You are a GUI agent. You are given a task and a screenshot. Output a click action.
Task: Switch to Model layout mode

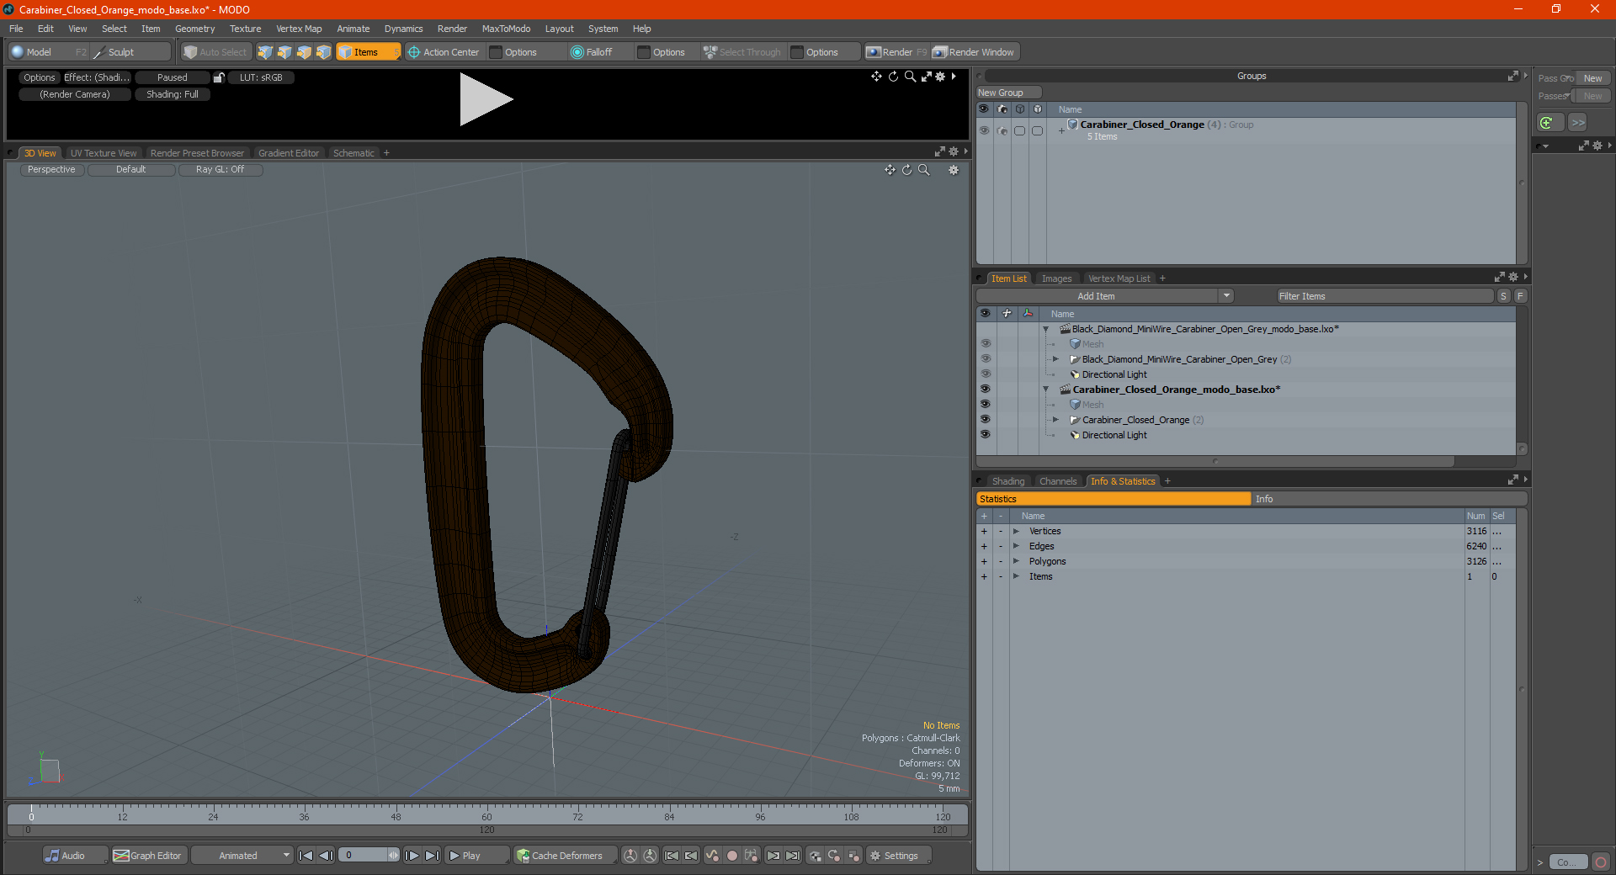click(47, 52)
